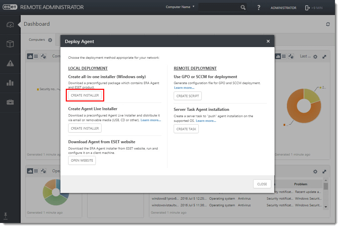
Task: Expand the Last... panel to full screen
Action: 324,57
